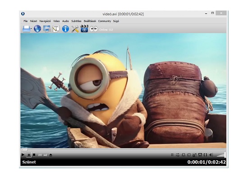Viewport: 248px width, 180px height.
Task: Click the video seek bar
Action: 123,149
